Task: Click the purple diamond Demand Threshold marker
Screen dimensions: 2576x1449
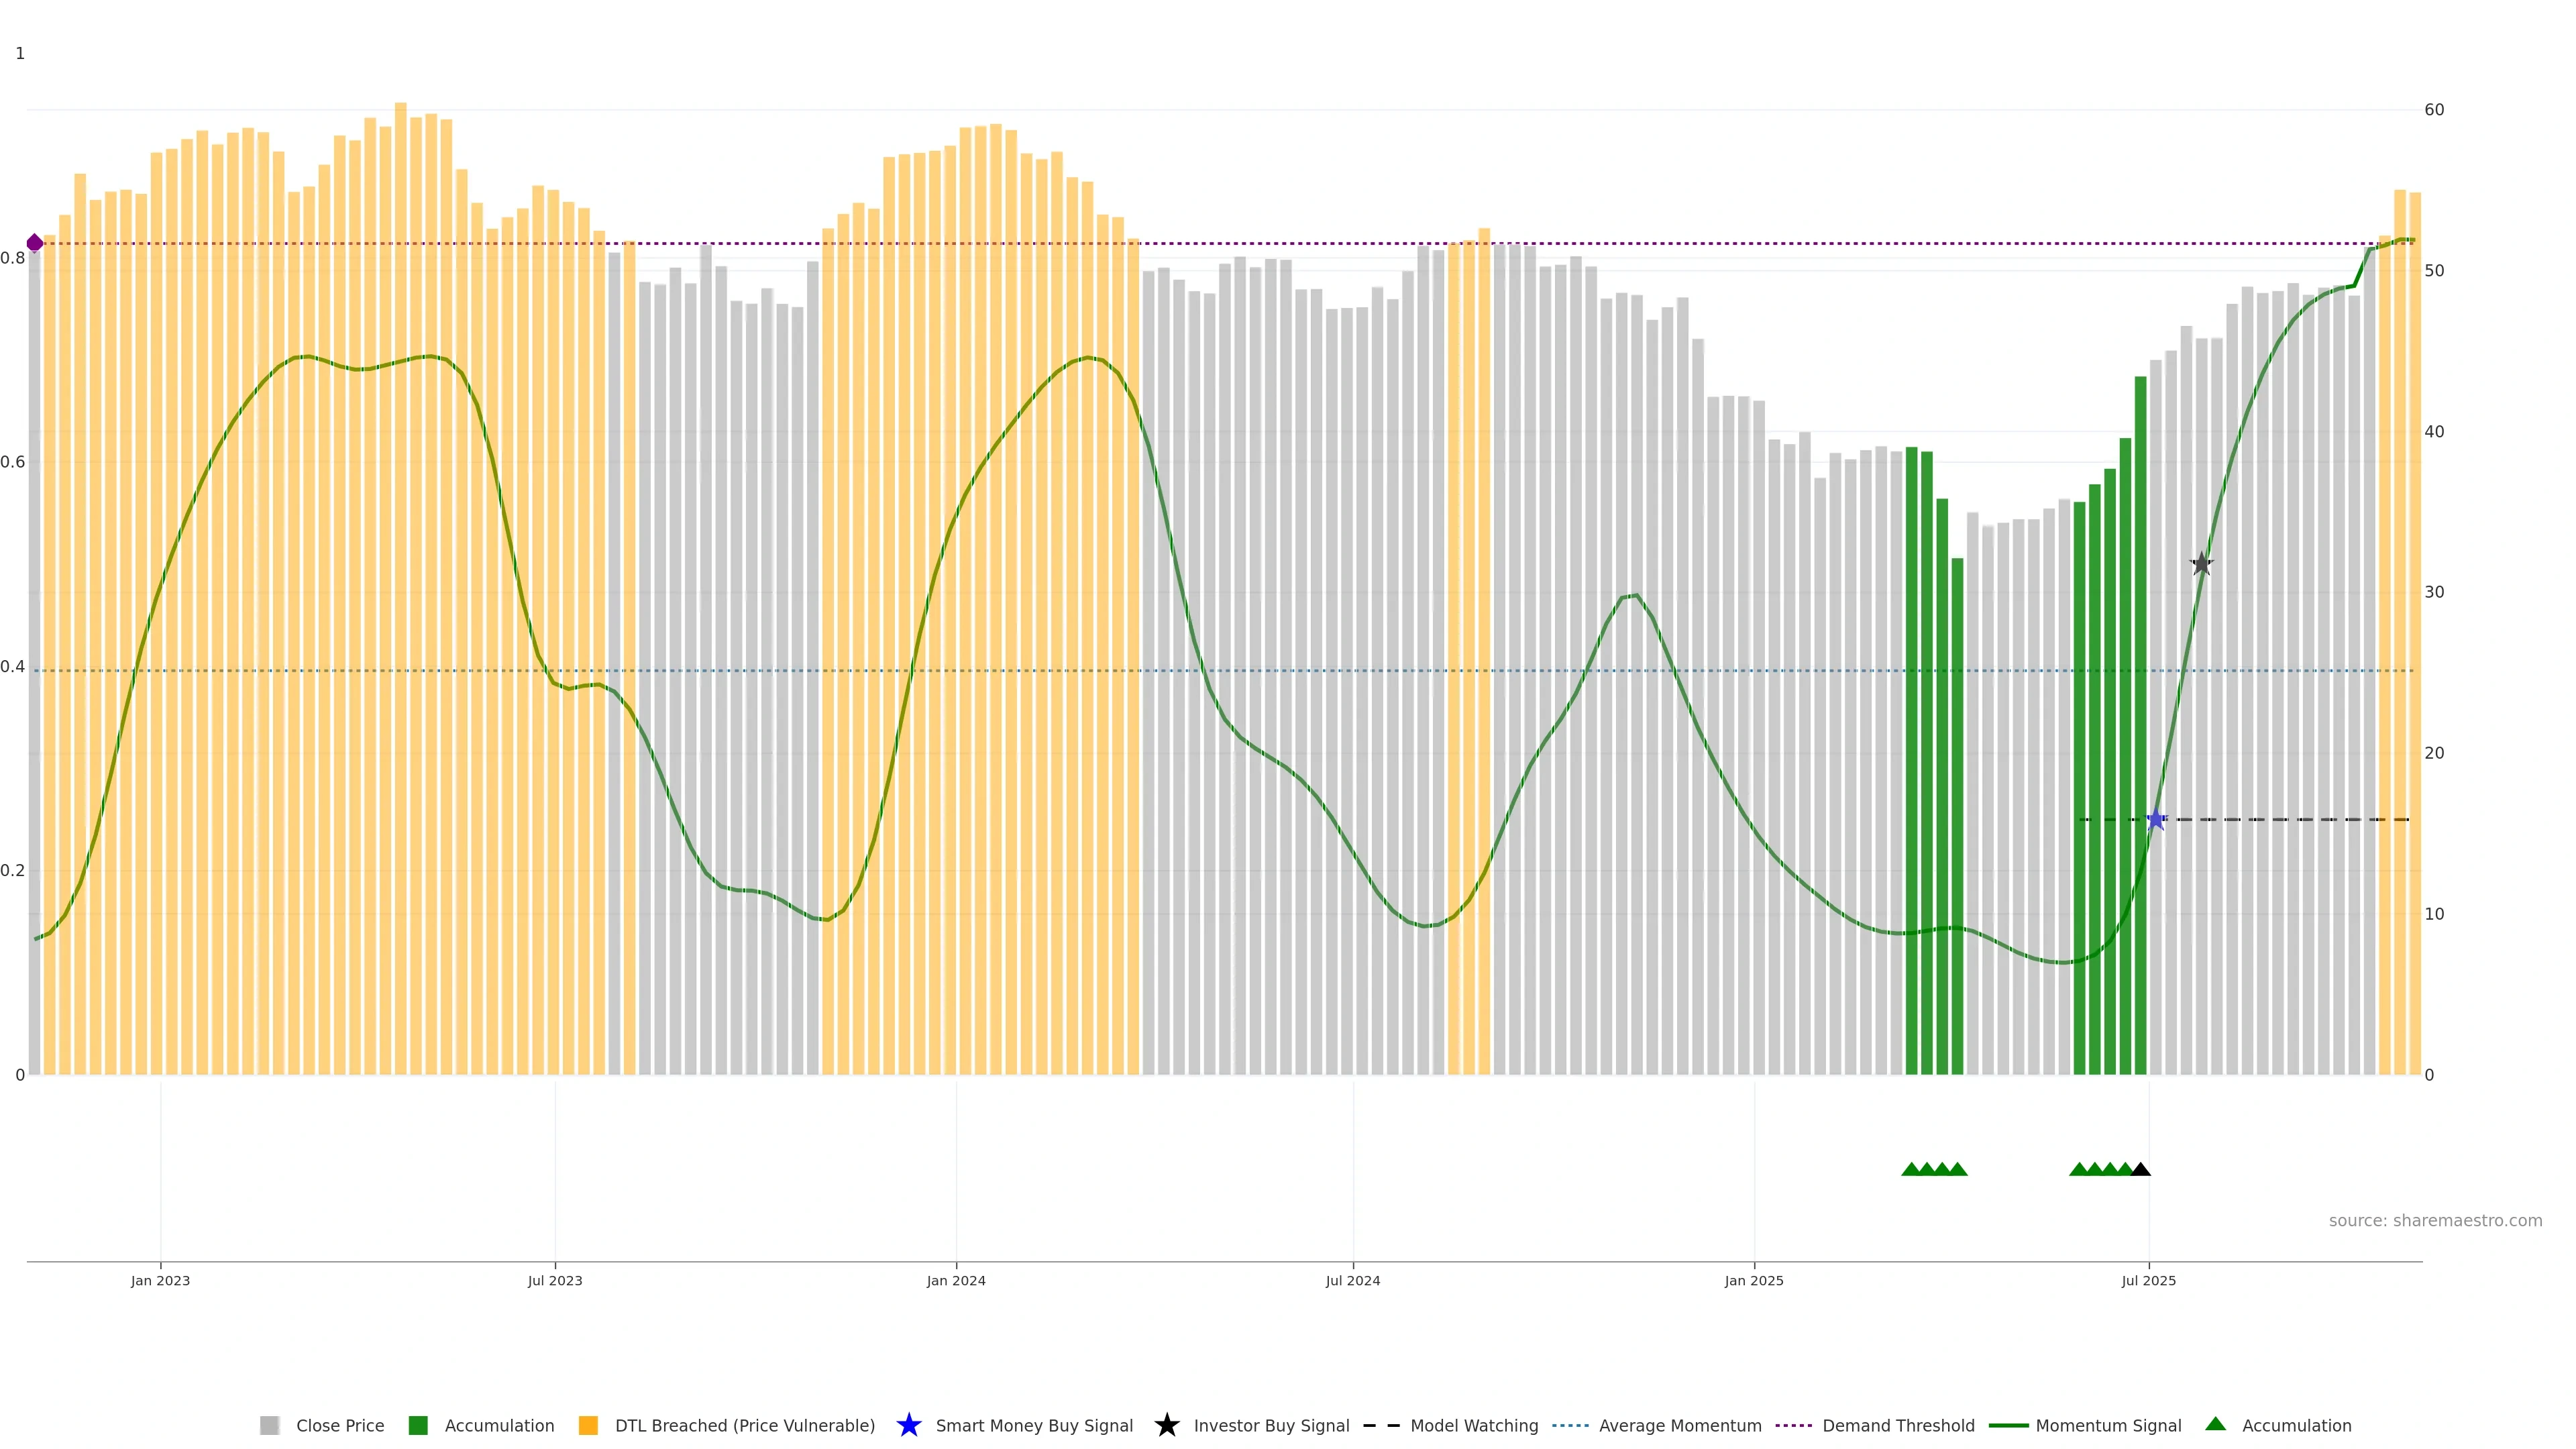Action: click(x=35, y=243)
